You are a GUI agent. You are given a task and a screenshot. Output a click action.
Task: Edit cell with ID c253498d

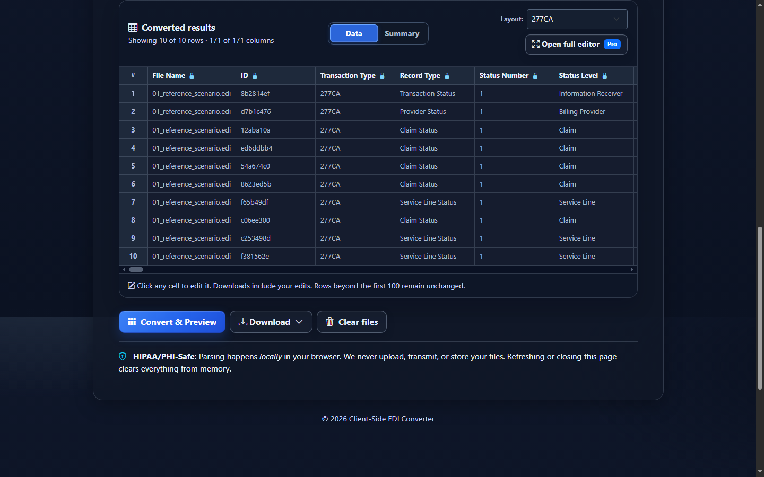click(275, 238)
